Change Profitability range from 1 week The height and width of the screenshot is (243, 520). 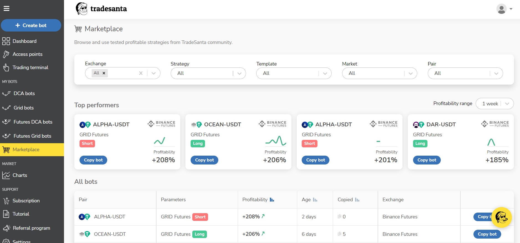pyautogui.click(x=495, y=104)
